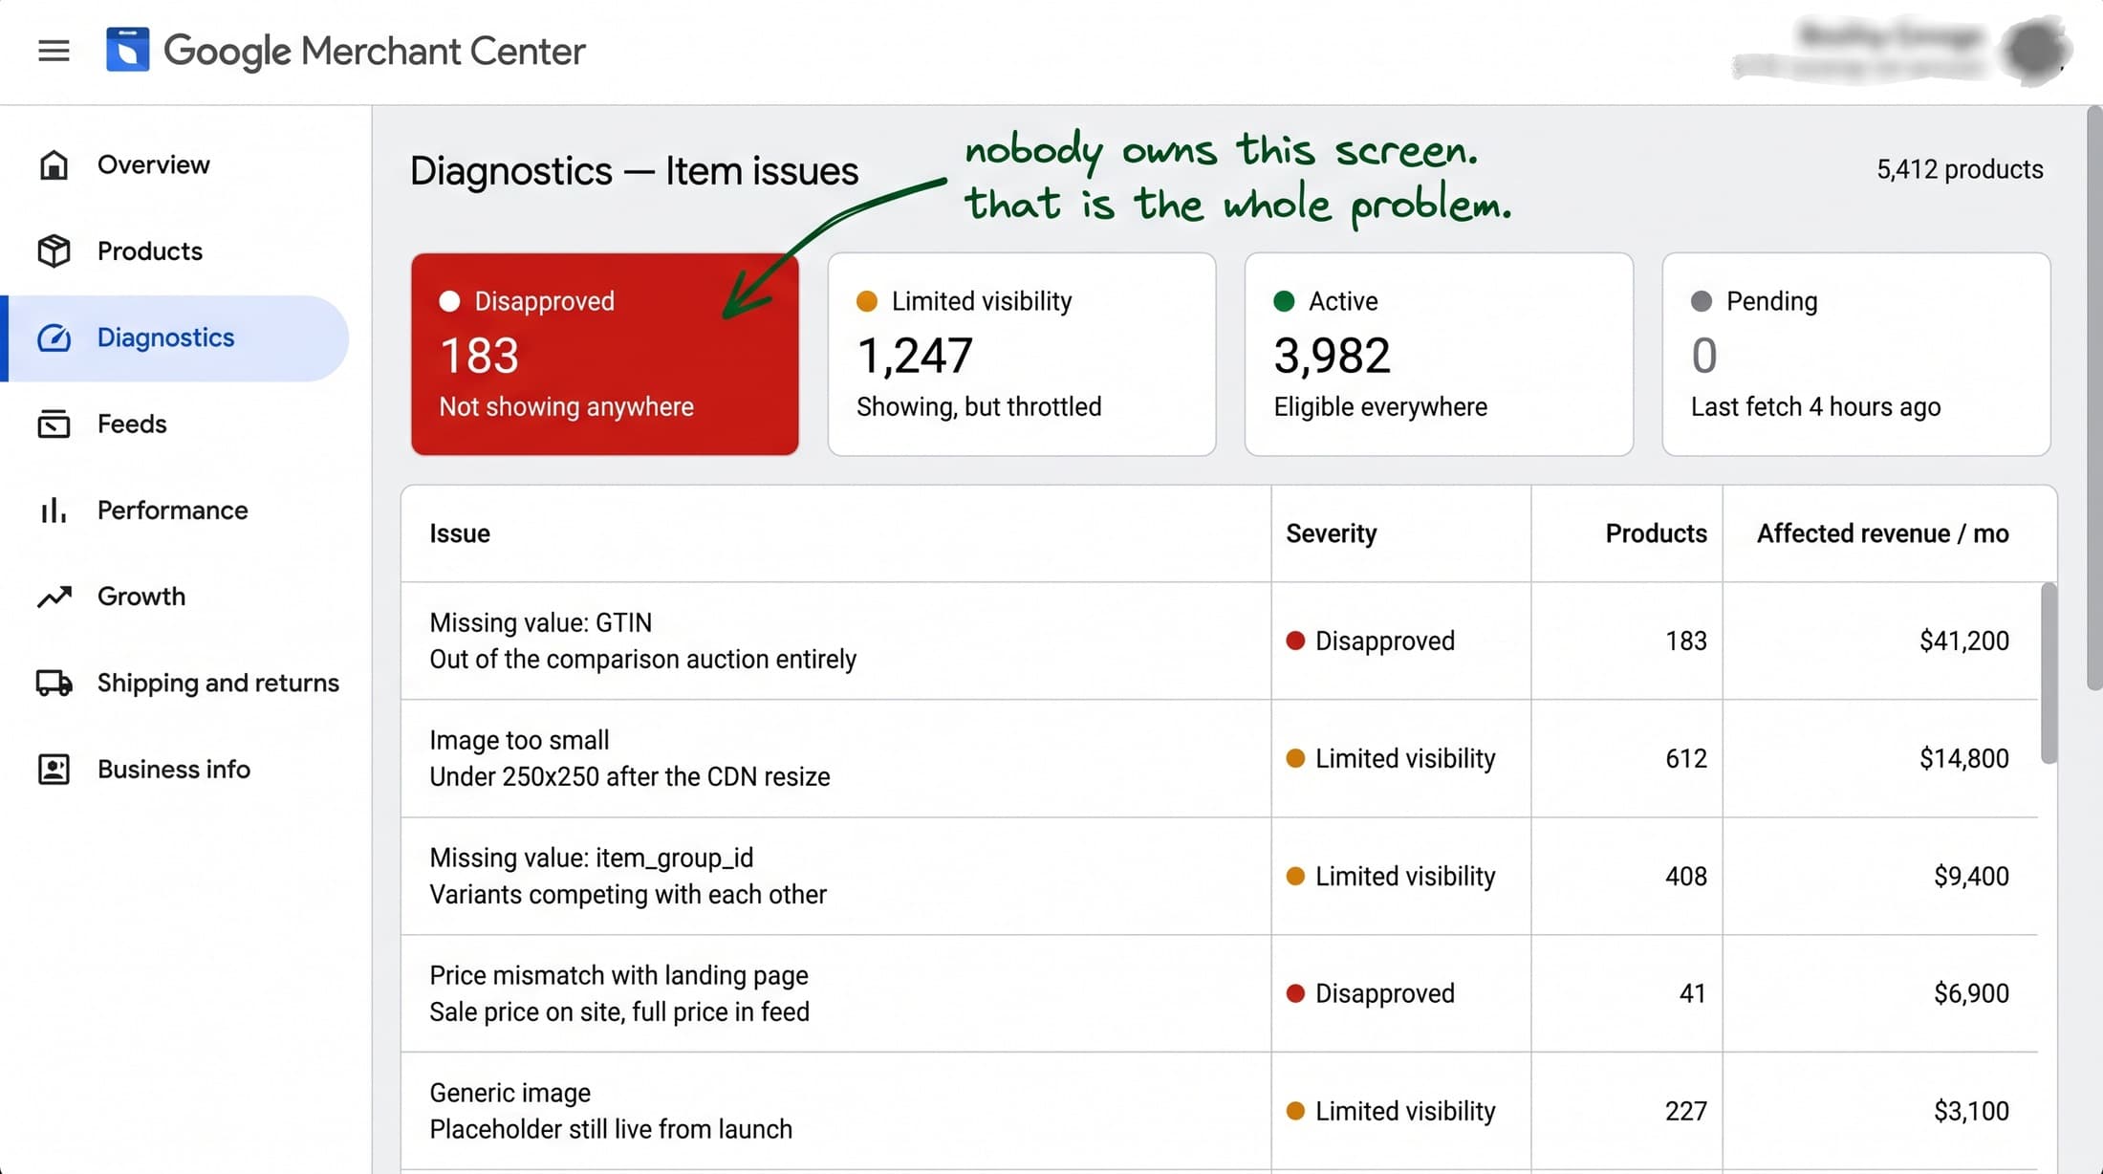The width and height of the screenshot is (2103, 1174).
Task: Open the Shipping and returns section
Action: 185,683
